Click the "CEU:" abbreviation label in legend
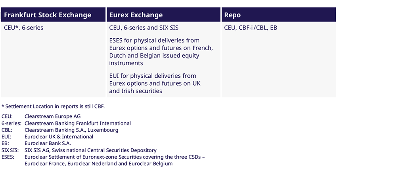 click(x=7, y=116)
